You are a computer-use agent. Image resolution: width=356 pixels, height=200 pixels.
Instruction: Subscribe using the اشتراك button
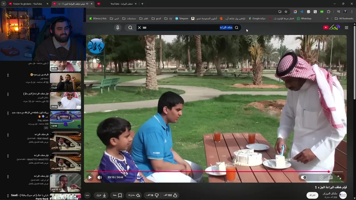pos(312,195)
